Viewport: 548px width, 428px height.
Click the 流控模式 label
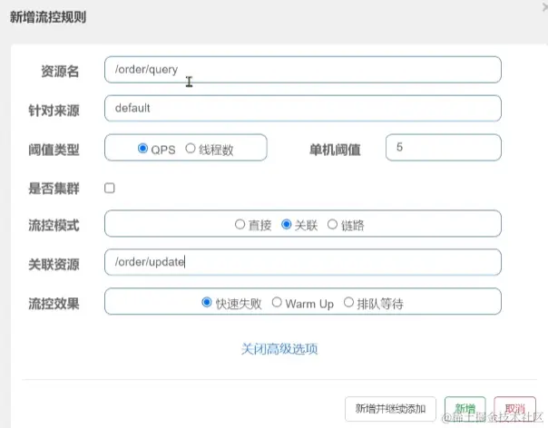(x=54, y=226)
